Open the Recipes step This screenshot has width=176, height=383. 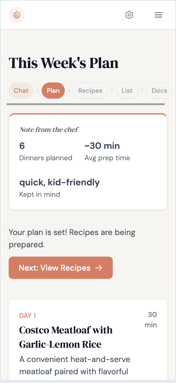click(x=90, y=90)
